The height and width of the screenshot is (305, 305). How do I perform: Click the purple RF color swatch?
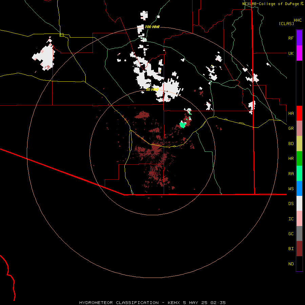point(299,38)
